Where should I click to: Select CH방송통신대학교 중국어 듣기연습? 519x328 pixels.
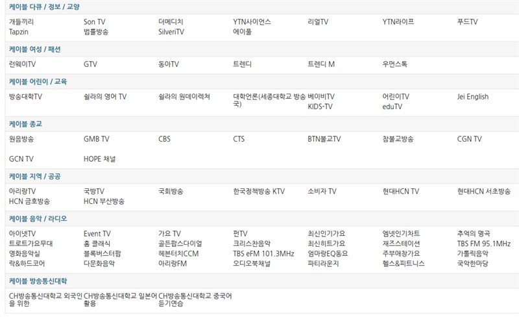[195, 299]
